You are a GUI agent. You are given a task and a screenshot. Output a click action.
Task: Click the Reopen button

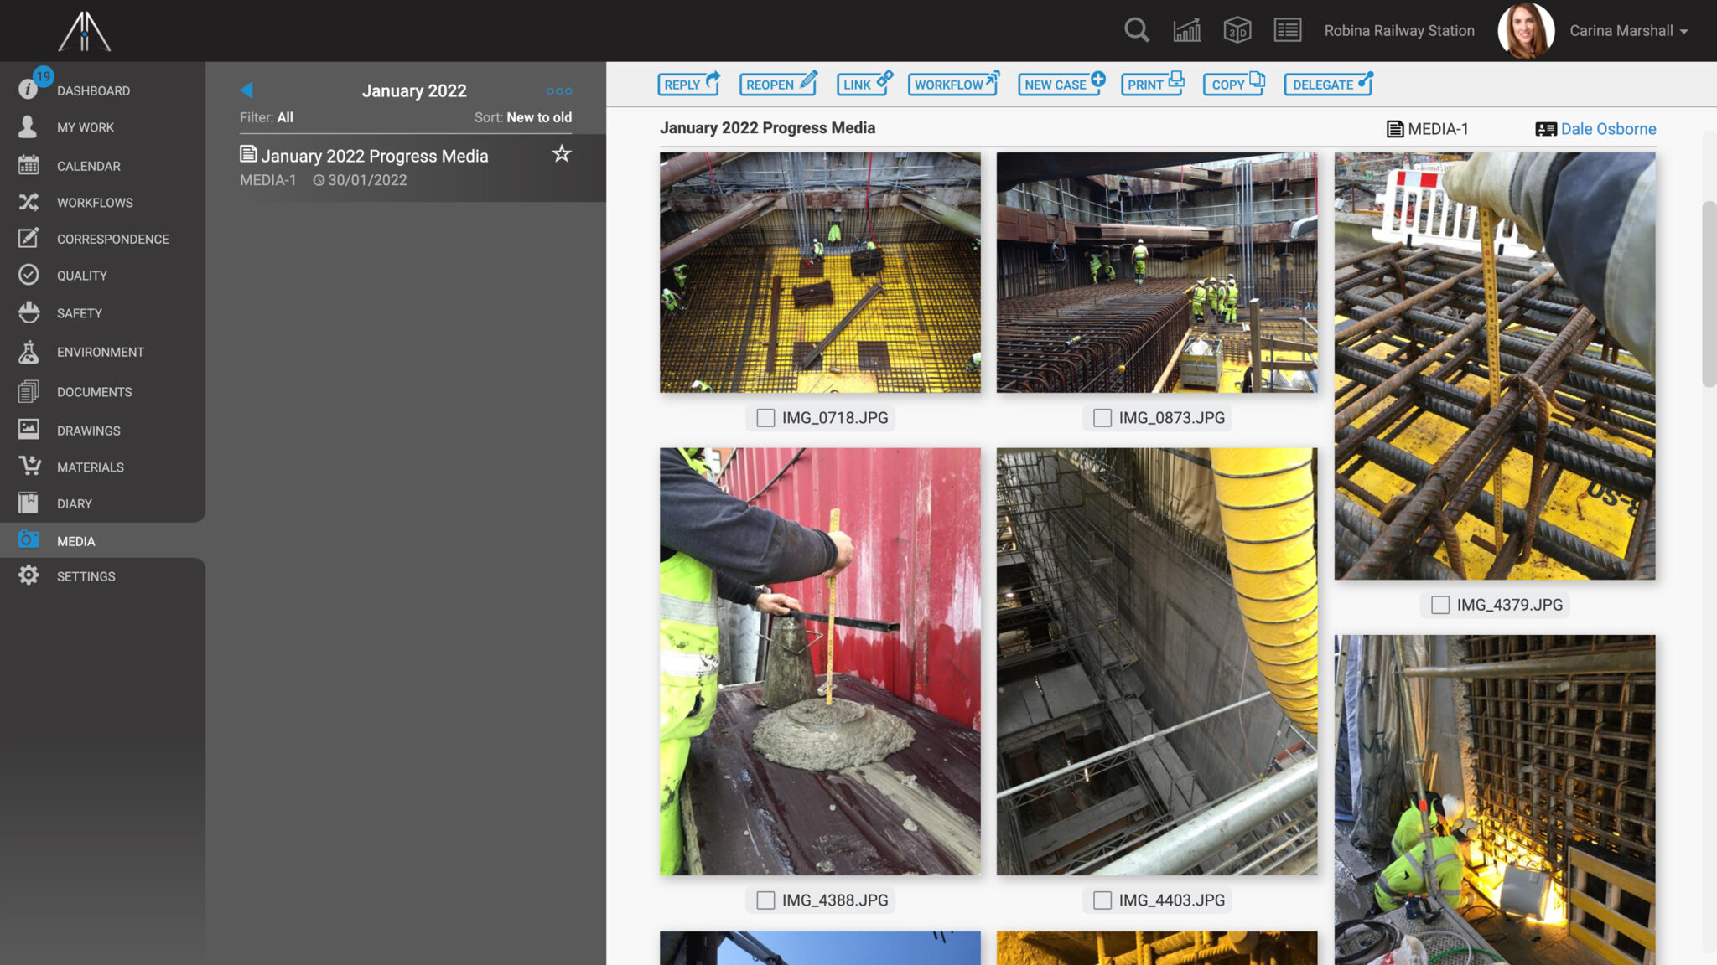[x=778, y=84]
